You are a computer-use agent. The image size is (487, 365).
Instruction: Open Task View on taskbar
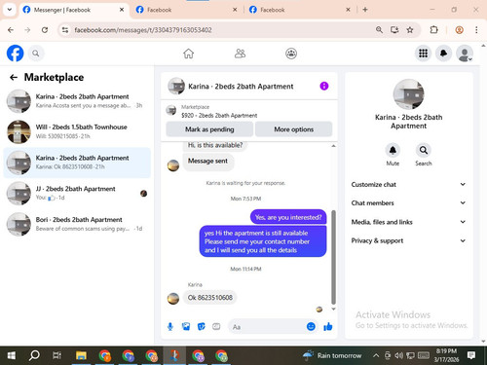click(x=56, y=355)
